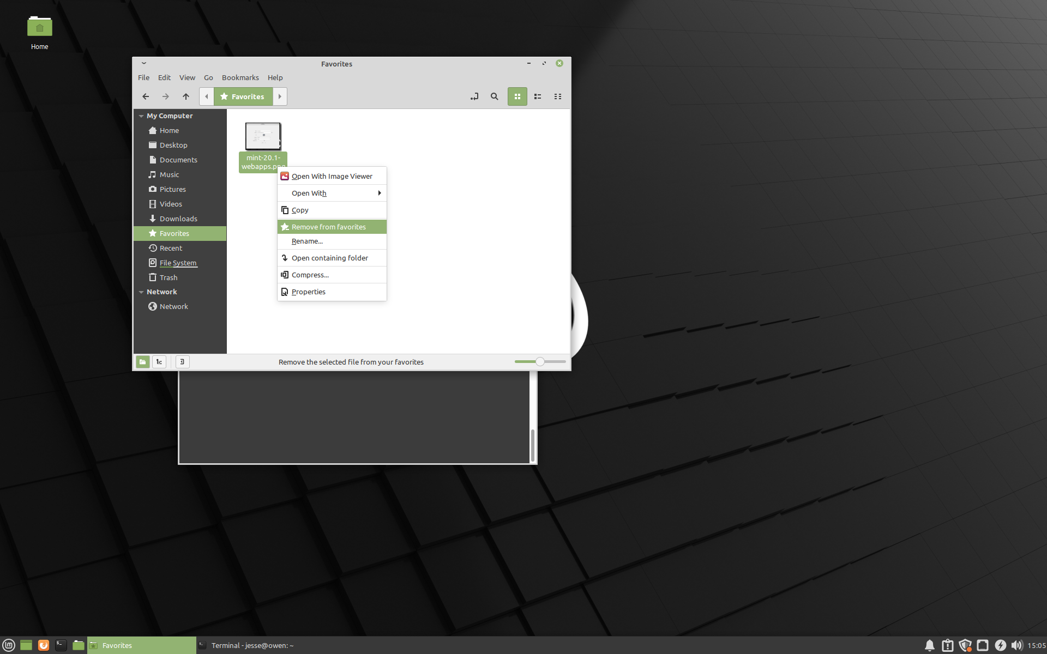Screen dimensions: 1047x654
Task: Launch Firefox from the panel
Action: [44, 645]
